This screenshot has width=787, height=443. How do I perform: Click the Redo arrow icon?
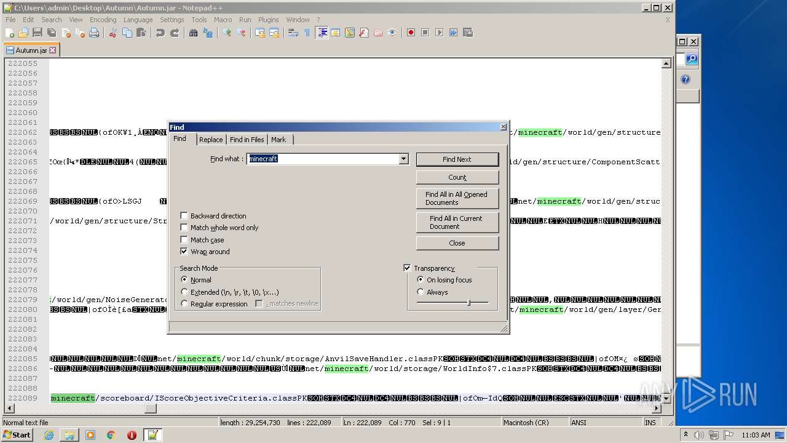tap(175, 33)
